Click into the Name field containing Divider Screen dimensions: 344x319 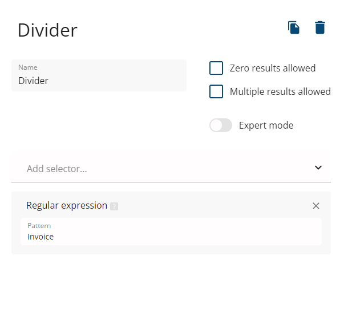pos(99,81)
